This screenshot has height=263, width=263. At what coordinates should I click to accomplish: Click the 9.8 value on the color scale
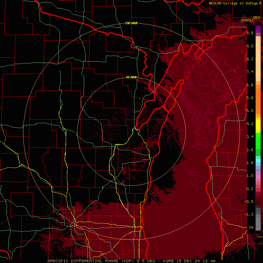click(x=250, y=33)
